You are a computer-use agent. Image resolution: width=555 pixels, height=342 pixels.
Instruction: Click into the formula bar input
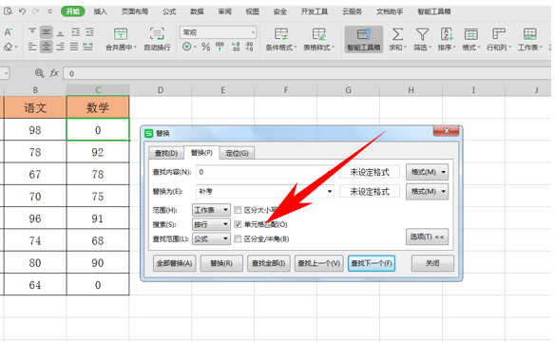307,73
